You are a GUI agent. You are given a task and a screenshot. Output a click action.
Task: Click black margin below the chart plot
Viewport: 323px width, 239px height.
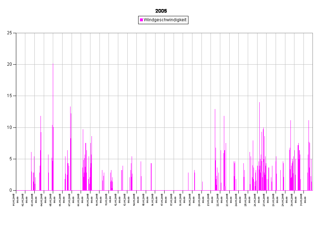click(x=163, y=213)
